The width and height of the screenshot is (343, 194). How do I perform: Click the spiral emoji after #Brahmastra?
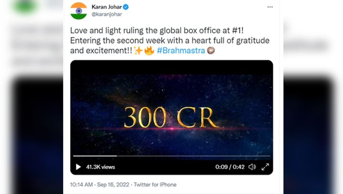tap(211, 50)
